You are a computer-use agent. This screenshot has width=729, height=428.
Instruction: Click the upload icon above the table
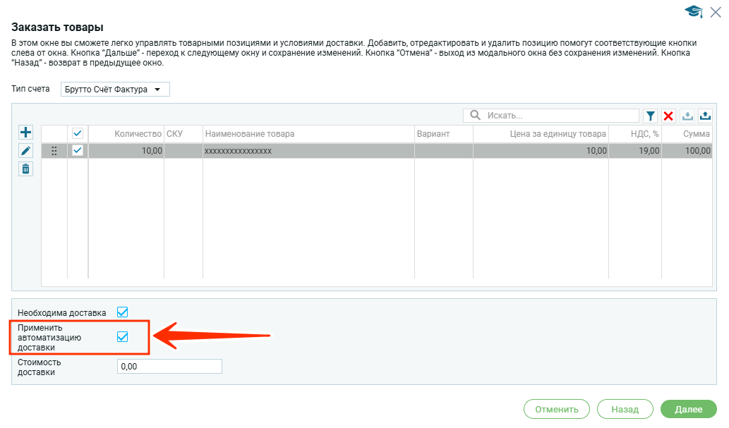[x=705, y=116]
